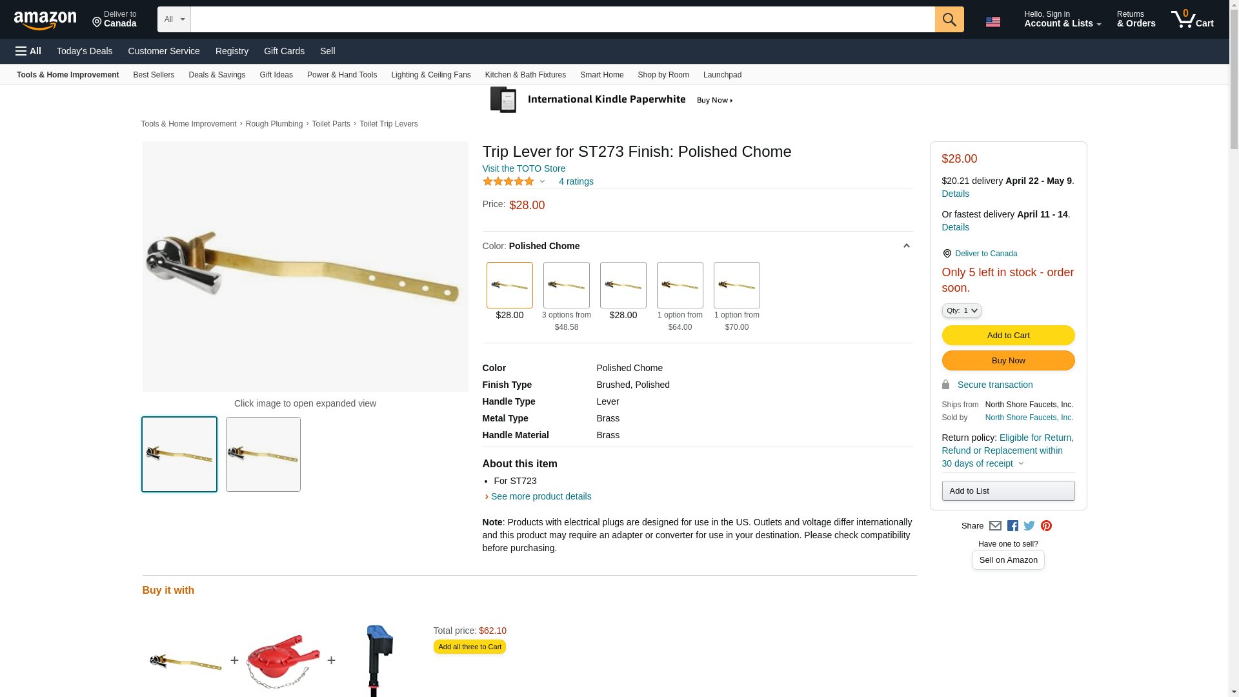Pick the $70.00 color option swatch
Viewport: 1239px width, 697px height.
[736, 285]
